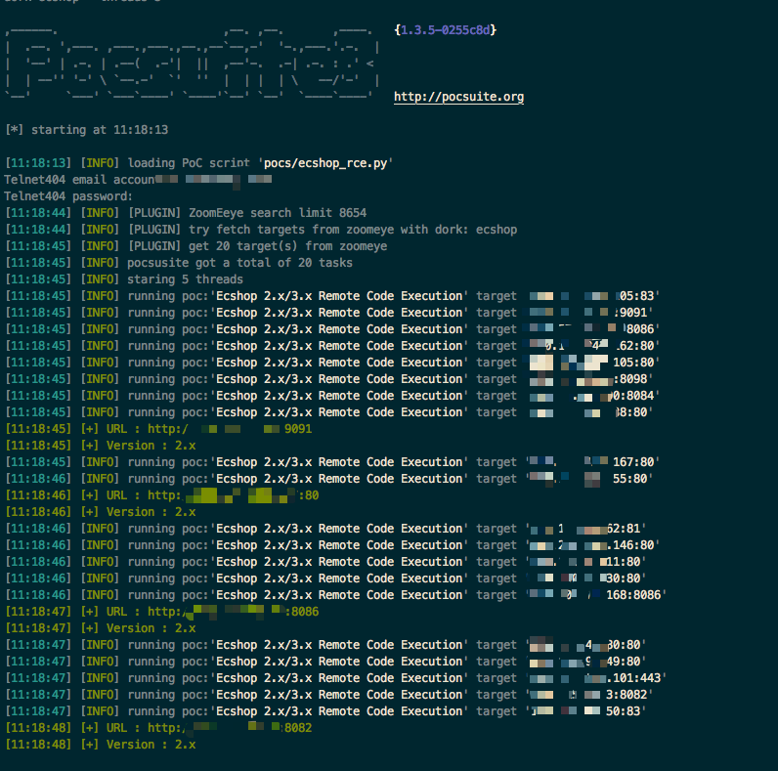This screenshot has width=778, height=771.
Task: Click the URL result ending in 9091
Action: pyautogui.click(x=158, y=429)
